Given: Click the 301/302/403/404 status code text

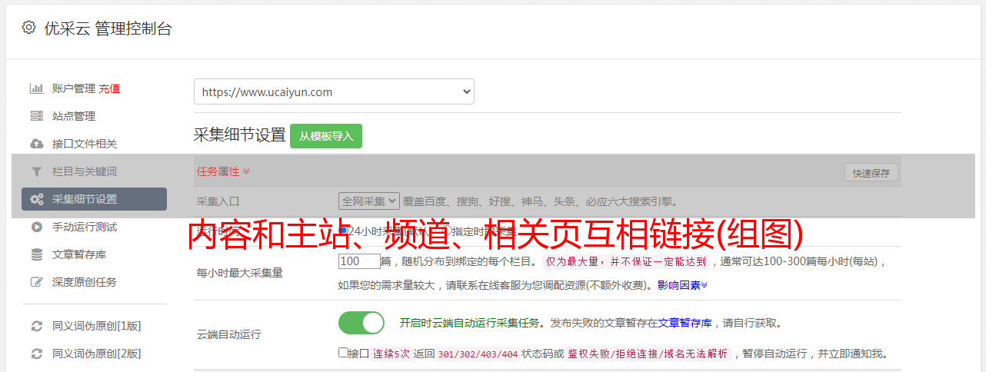Looking at the screenshot, I should [x=478, y=354].
